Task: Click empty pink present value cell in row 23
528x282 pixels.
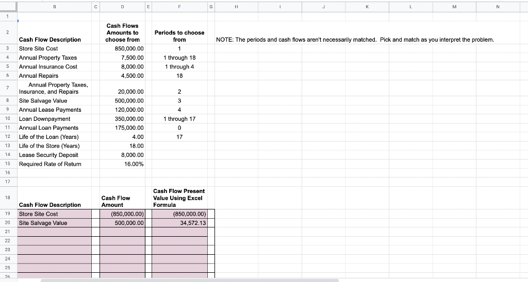Action: (x=179, y=250)
